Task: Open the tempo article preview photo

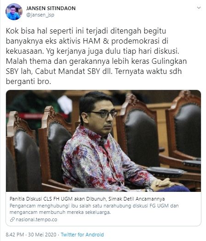Action: (x=103, y=141)
